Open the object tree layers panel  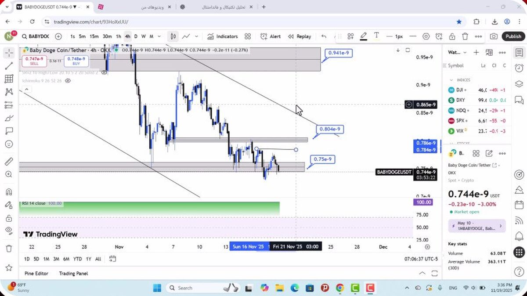coord(519,84)
